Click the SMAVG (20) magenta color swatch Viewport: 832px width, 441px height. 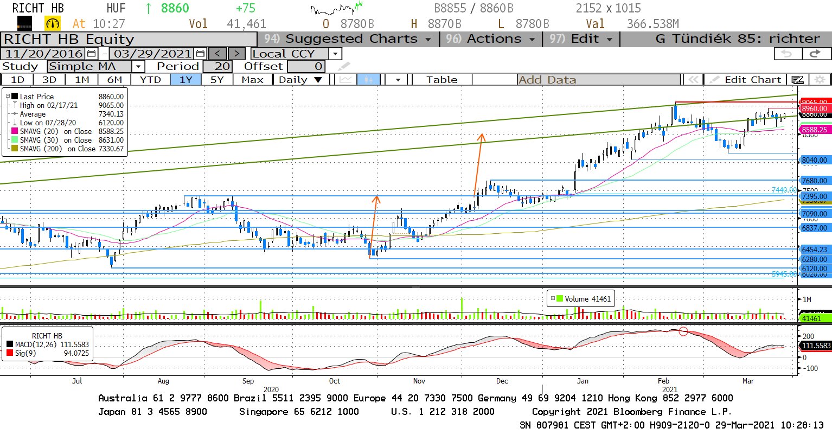point(15,131)
